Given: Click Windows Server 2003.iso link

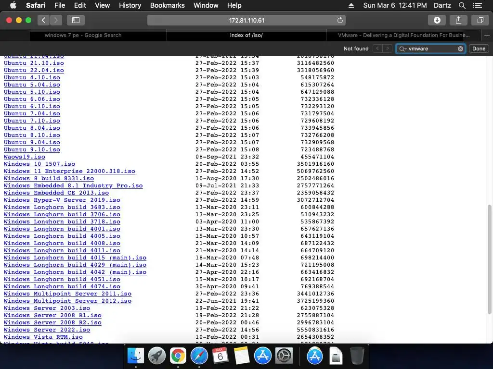Looking at the screenshot, I should click(x=47, y=308).
